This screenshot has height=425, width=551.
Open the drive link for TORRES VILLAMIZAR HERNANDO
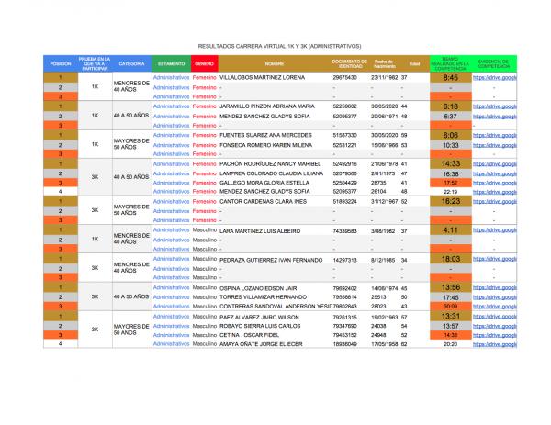[495, 297]
